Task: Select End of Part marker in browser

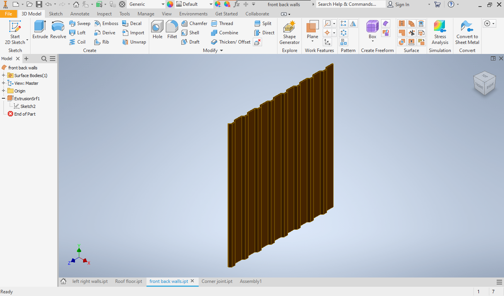Action: click(22, 114)
